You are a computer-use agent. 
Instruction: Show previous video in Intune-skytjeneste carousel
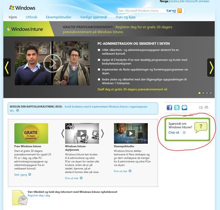pos(63,133)
